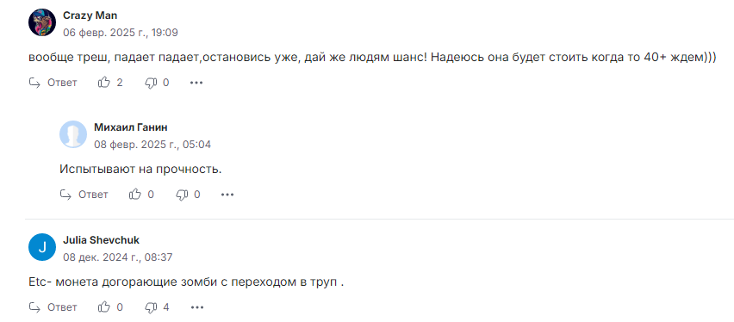The height and width of the screenshot is (322, 734).
Task: Open the Crazy Man username link
Action: (90, 15)
